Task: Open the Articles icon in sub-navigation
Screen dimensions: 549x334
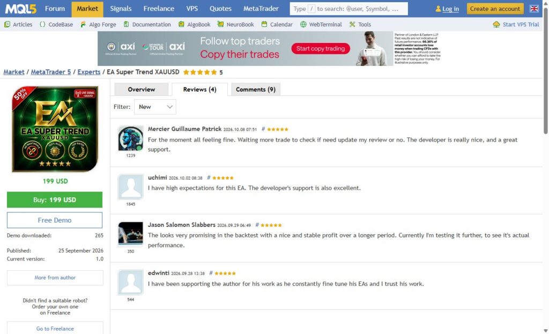Action: (x=7, y=24)
